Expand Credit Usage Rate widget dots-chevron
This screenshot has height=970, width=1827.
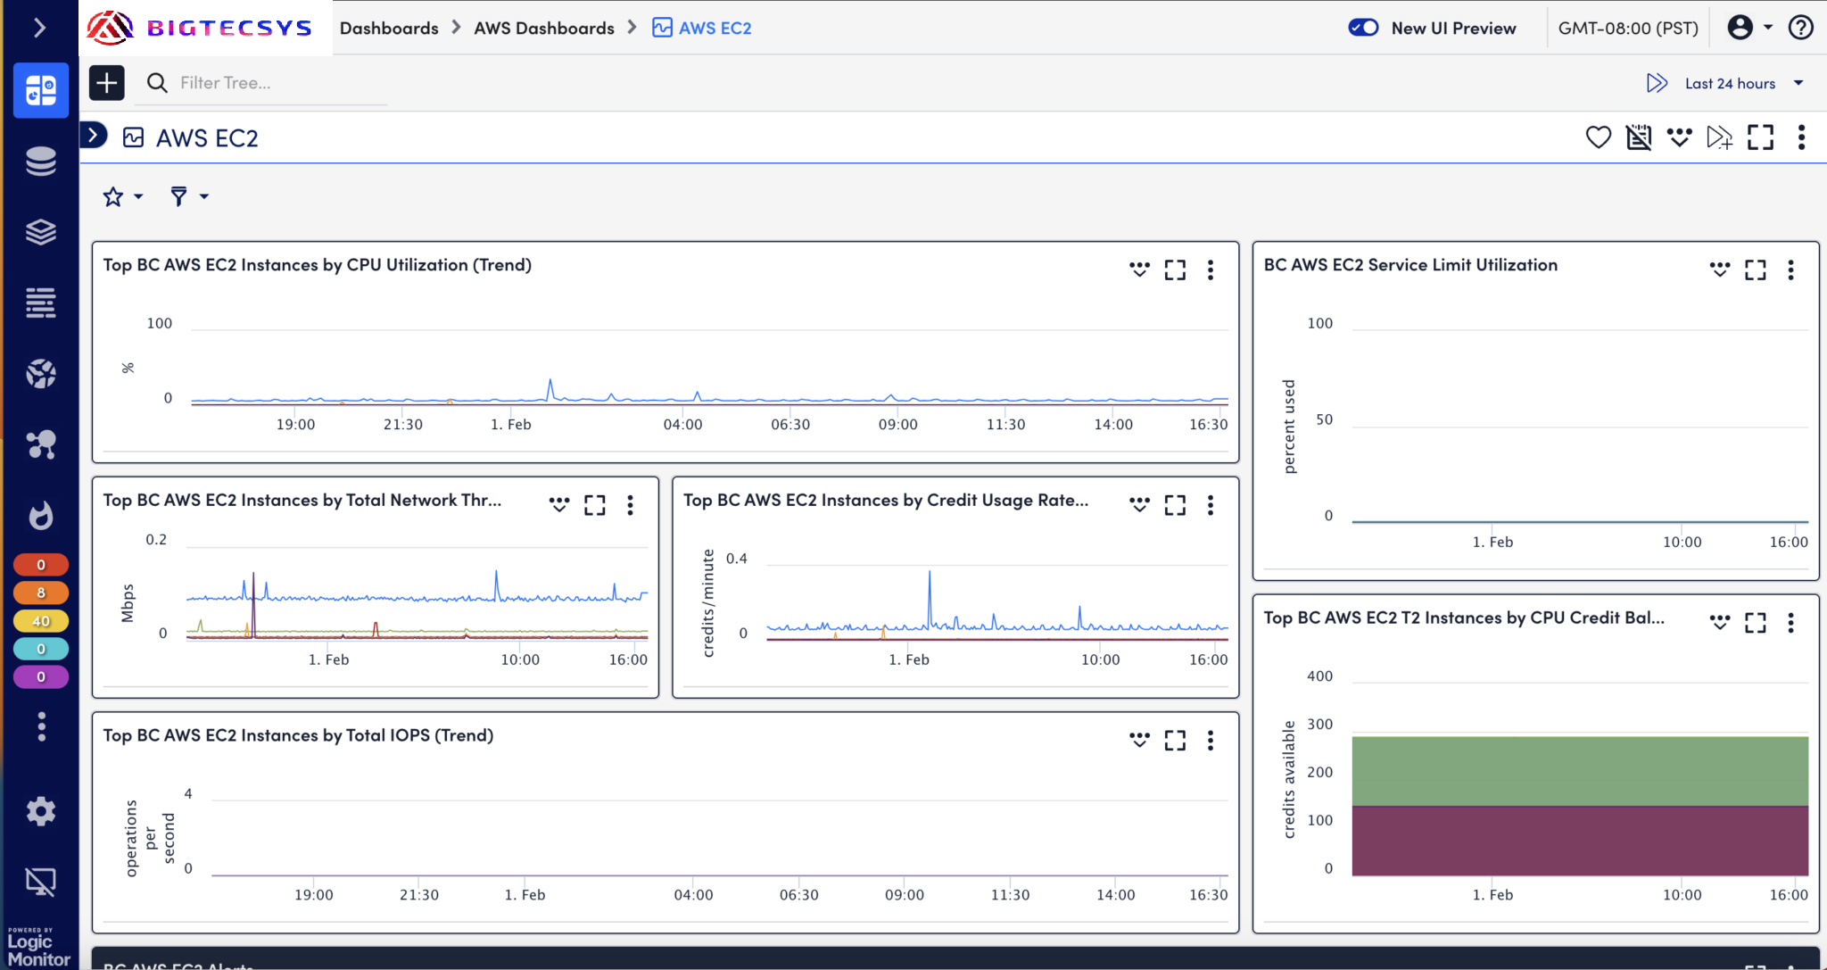tap(1139, 505)
